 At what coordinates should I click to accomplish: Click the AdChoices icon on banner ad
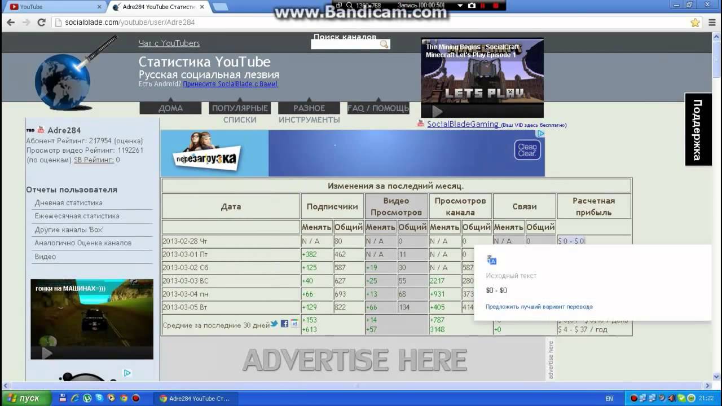[540, 134]
